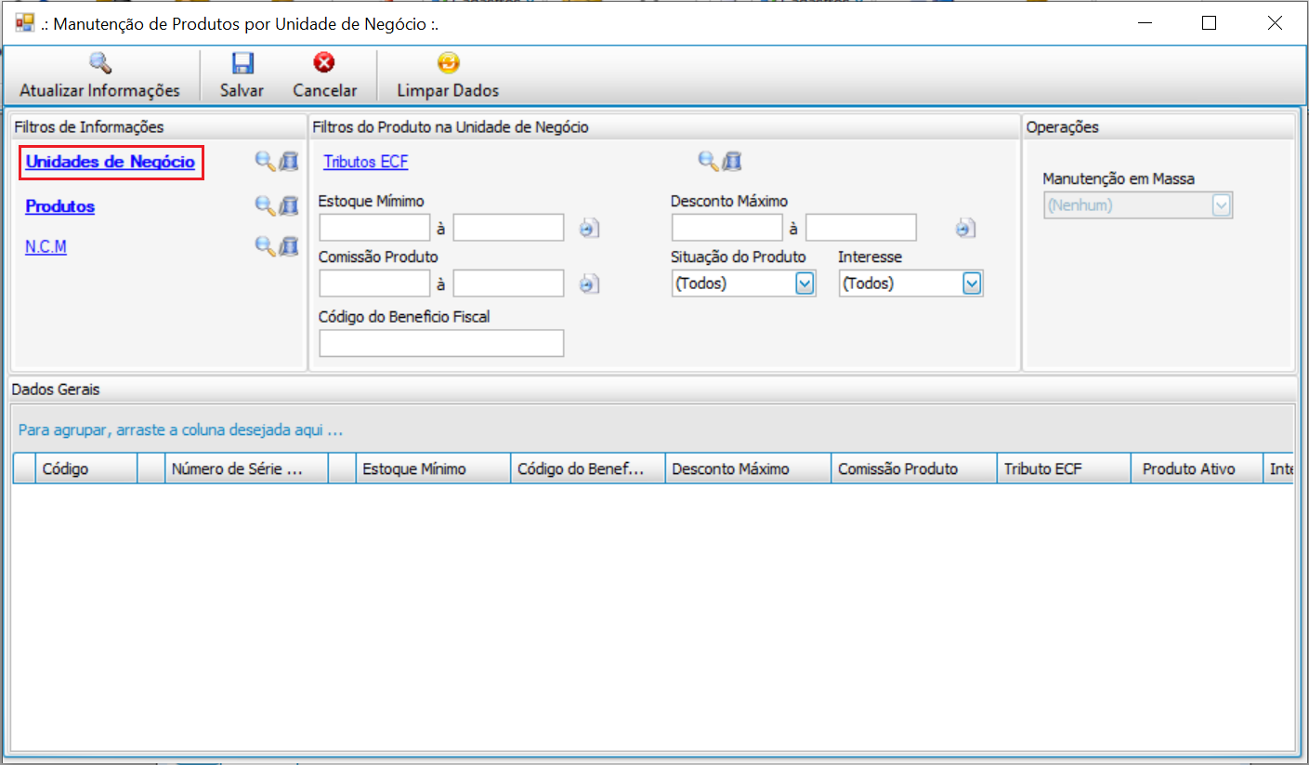Open Tributos ECF search magnifier icon
This screenshot has height=765, width=1309.
[708, 162]
